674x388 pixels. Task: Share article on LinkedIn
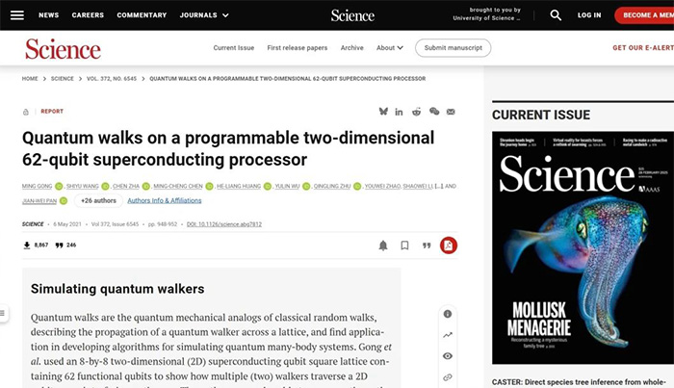click(x=399, y=112)
